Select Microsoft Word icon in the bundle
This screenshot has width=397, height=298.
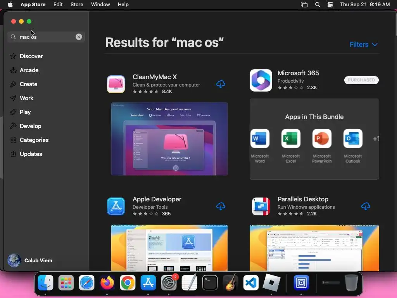click(260, 139)
